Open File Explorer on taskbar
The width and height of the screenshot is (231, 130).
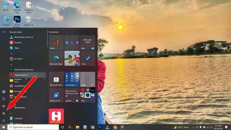(78, 127)
